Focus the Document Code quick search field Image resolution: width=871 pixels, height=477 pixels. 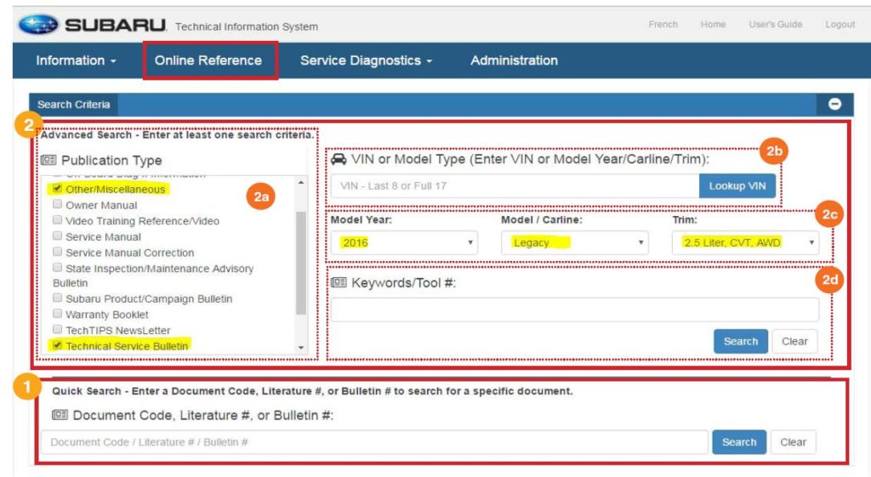[x=374, y=442]
